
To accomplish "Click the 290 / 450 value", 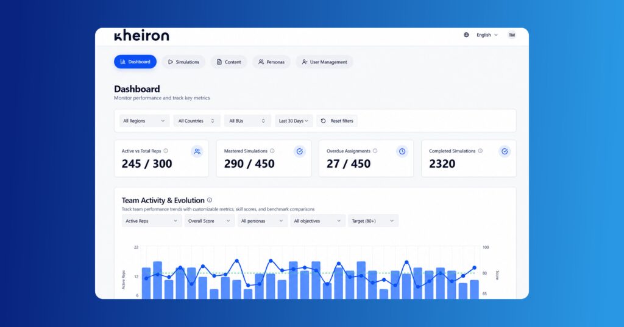I will [x=249, y=163].
